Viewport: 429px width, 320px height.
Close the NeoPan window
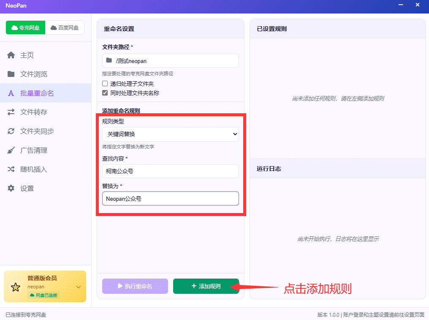click(x=418, y=5)
